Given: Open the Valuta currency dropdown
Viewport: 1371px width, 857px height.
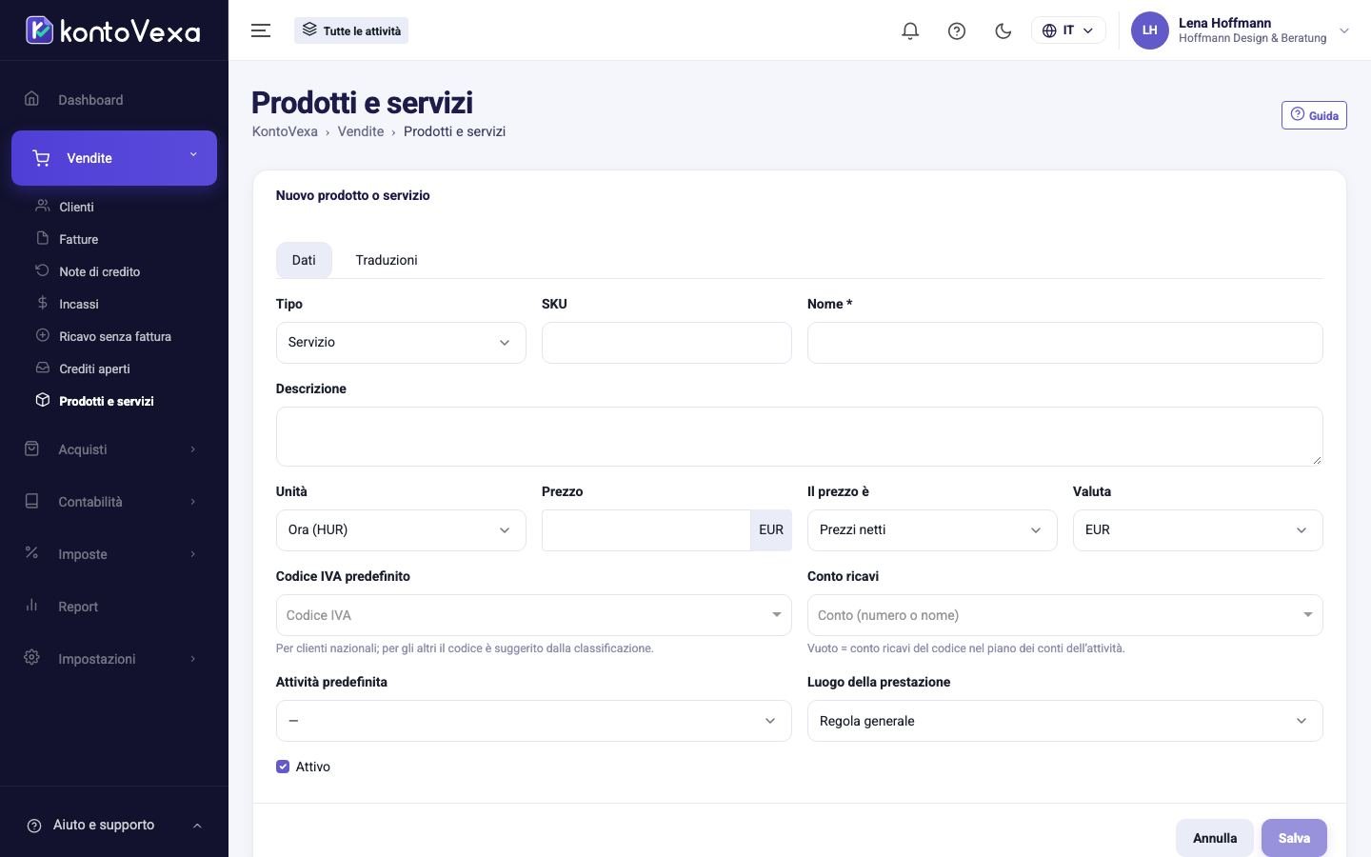Looking at the screenshot, I should (1198, 530).
